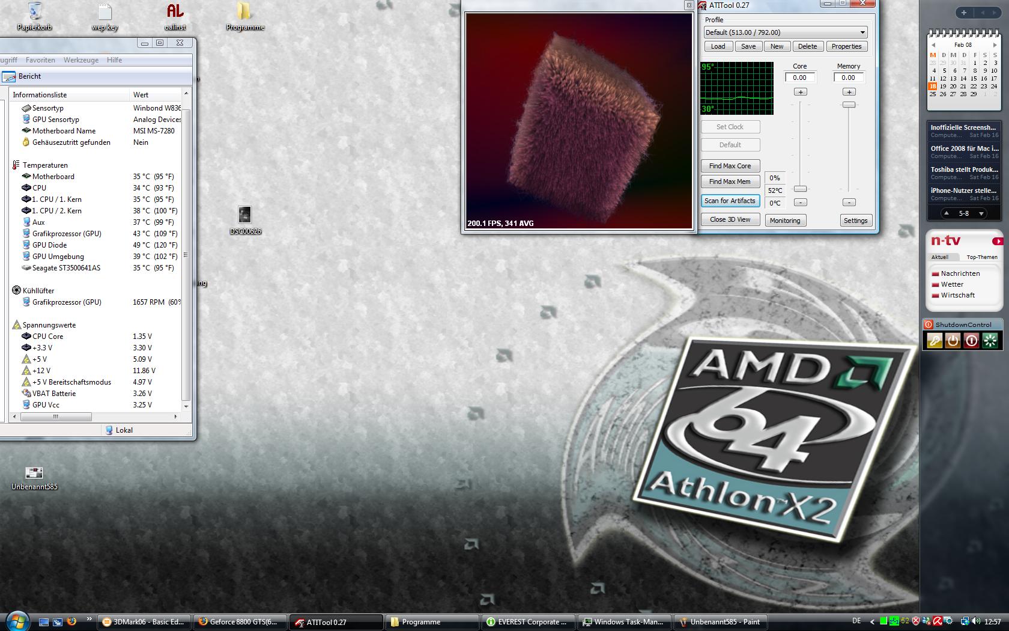Click the Save profile button in ATITool
Image resolution: width=1009 pixels, height=631 pixels.
[x=748, y=46]
